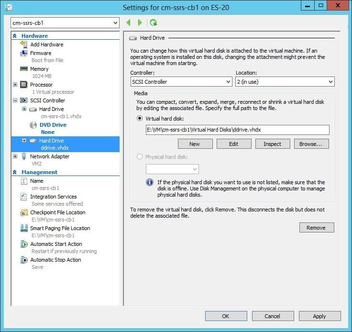Collapse the Hardware section chevron
Viewport: 352px width, 332px height.
coord(15,36)
